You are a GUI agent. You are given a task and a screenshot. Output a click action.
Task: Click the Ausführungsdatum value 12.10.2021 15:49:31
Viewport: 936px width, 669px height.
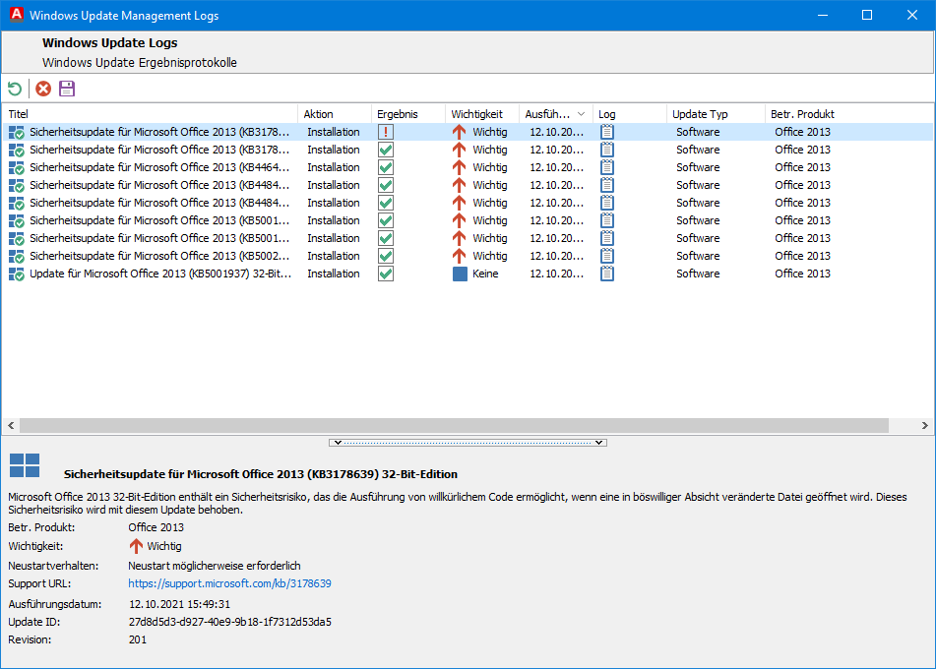tap(180, 604)
